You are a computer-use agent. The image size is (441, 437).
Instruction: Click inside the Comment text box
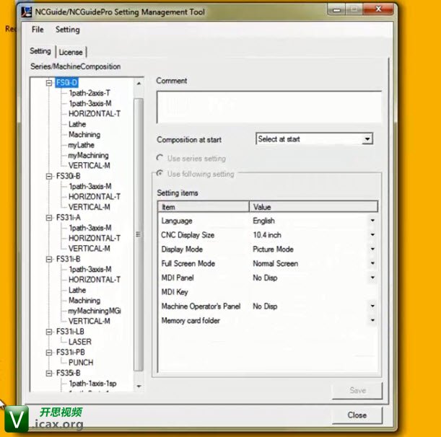pos(269,107)
